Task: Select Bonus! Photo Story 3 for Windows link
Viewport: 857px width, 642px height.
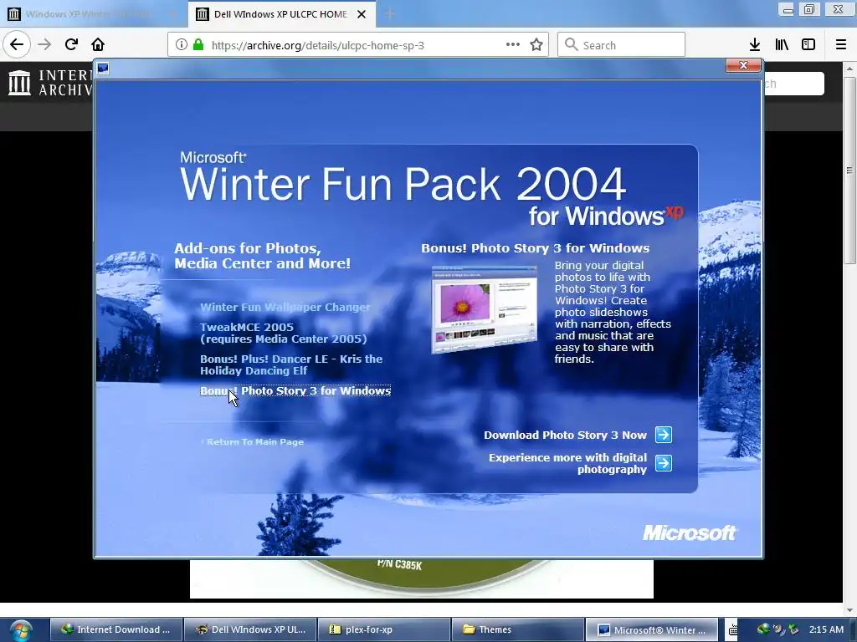Action: pyautogui.click(x=295, y=391)
